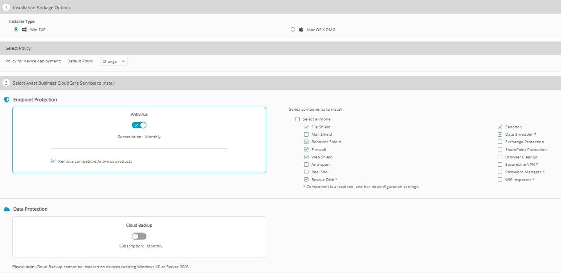
Task: Click the Endpoint Protection shield icon
Action: 7,100
